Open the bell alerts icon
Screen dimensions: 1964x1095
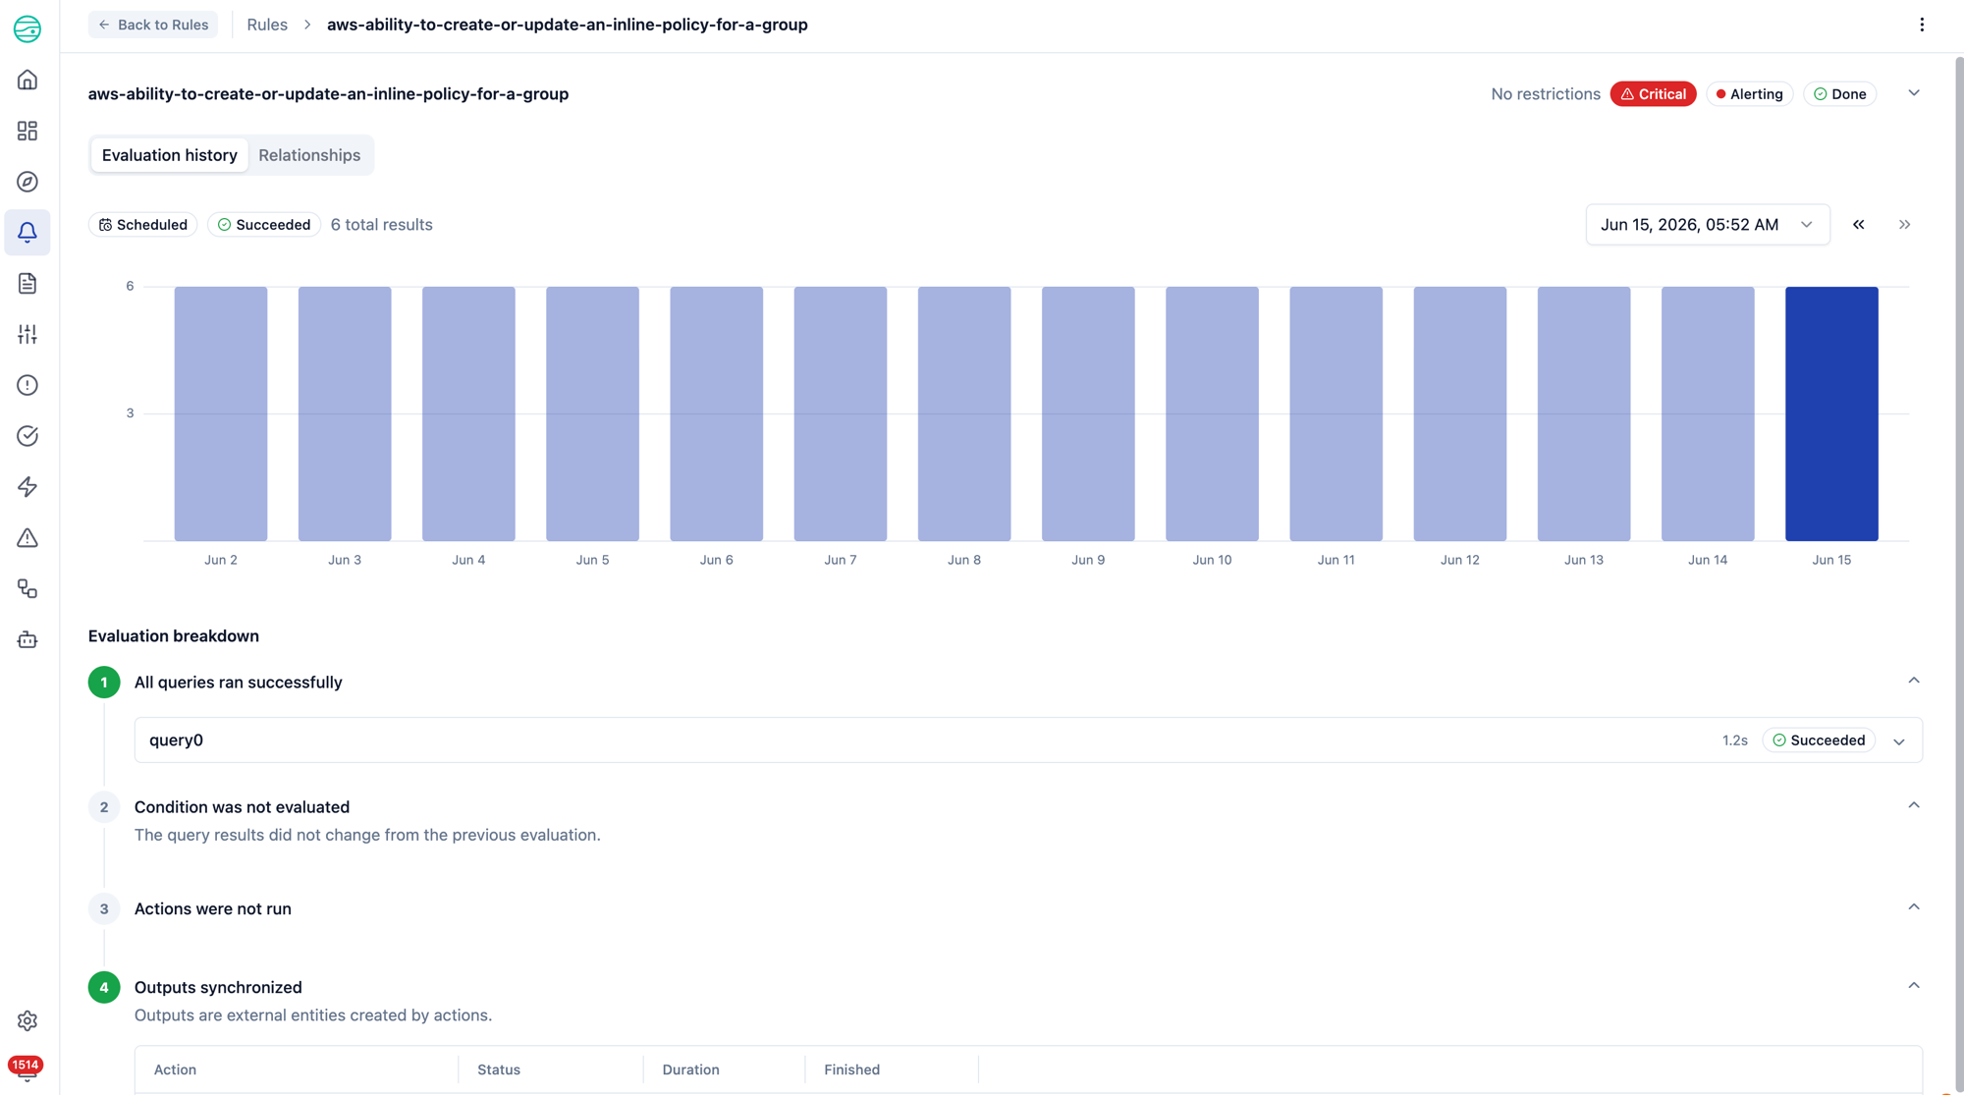(27, 233)
